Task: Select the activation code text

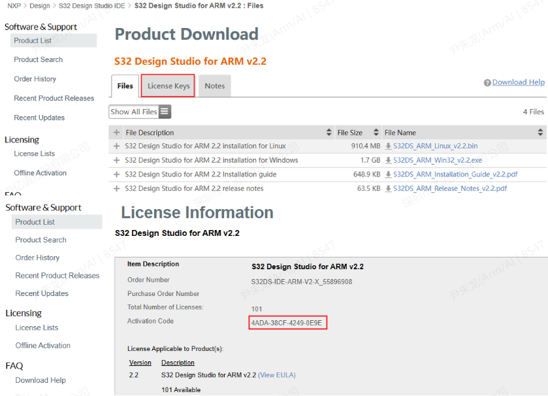Action: click(x=287, y=323)
